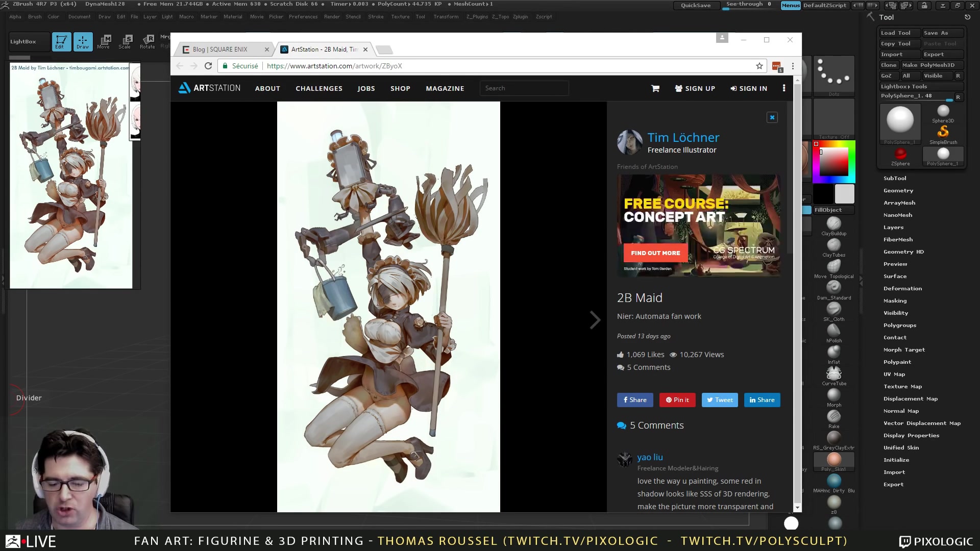This screenshot has height=551, width=980.
Task: Bookmark page with star icon
Action: click(x=759, y=66)
